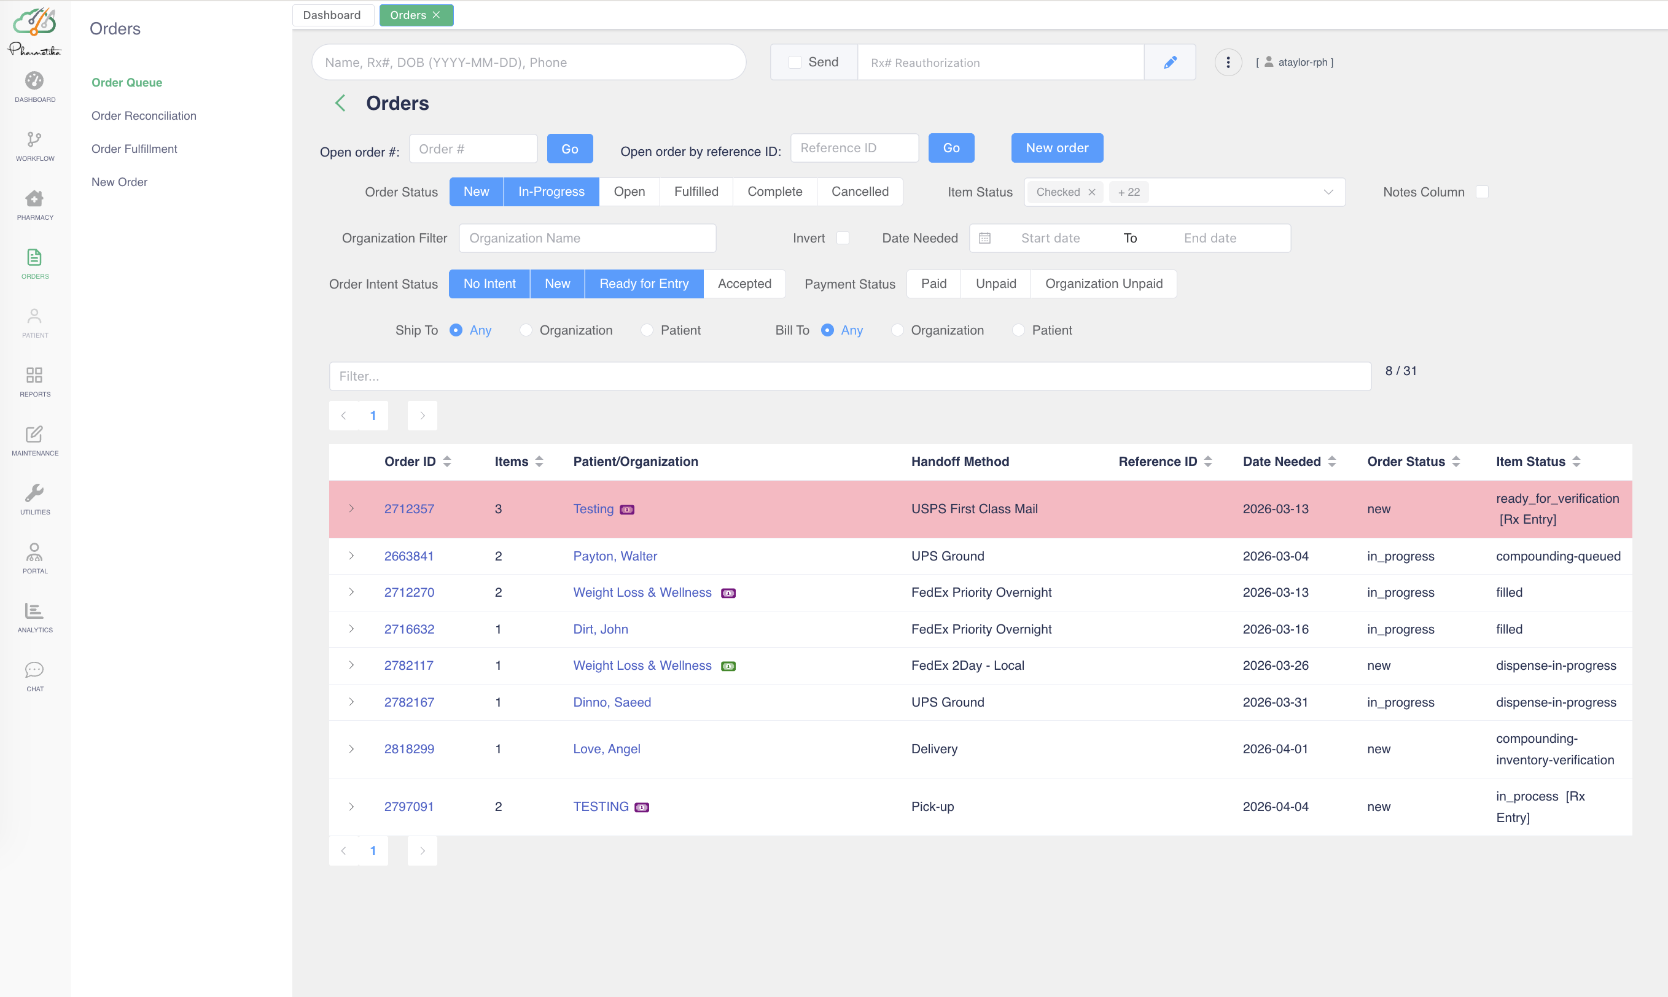Toggle the Fulfilled order status filter
The image size is (1668, 997).
pos(696,192)
